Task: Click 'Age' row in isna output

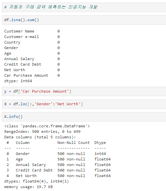Action: pos(32,53)
